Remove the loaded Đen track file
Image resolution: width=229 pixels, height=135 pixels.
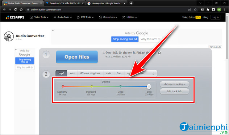(x=159, y=53)
